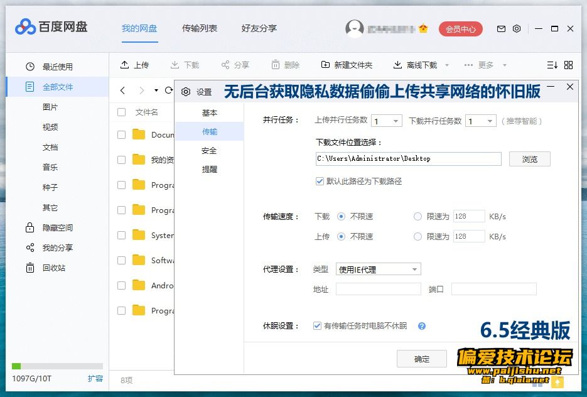
Task: Click the upload speed limit field
Action: click(x=469, y=236)
